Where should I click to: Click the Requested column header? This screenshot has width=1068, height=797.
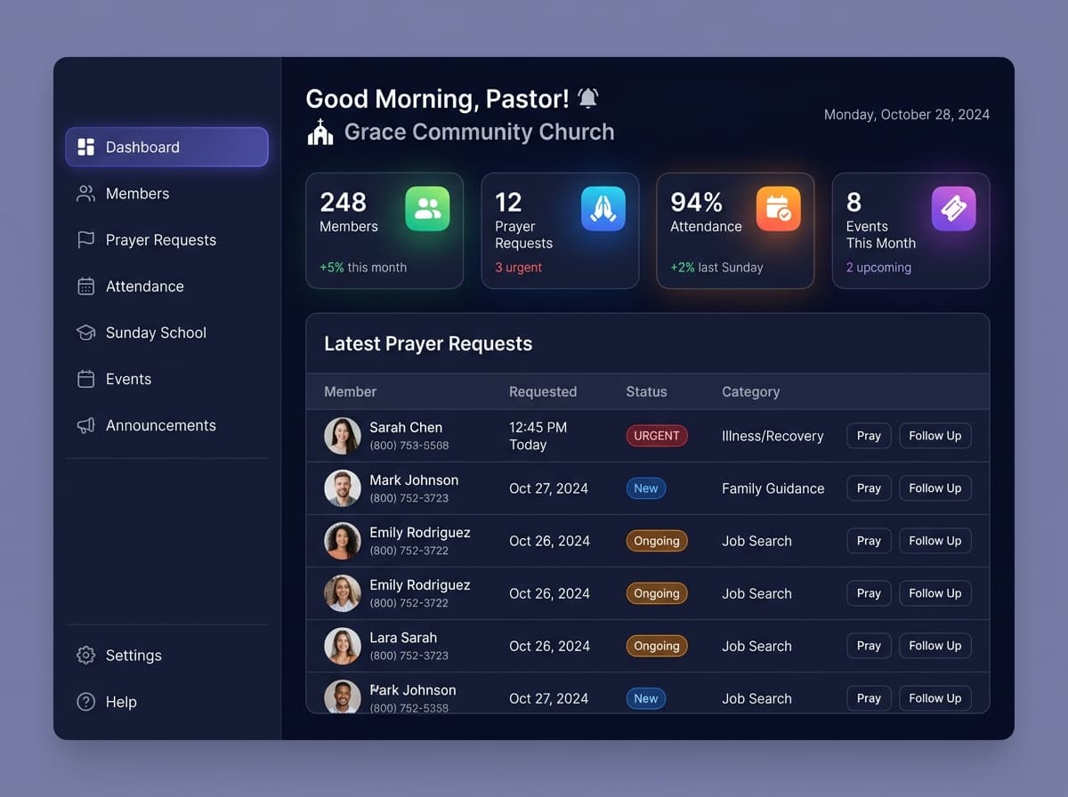tap(543, 391)
